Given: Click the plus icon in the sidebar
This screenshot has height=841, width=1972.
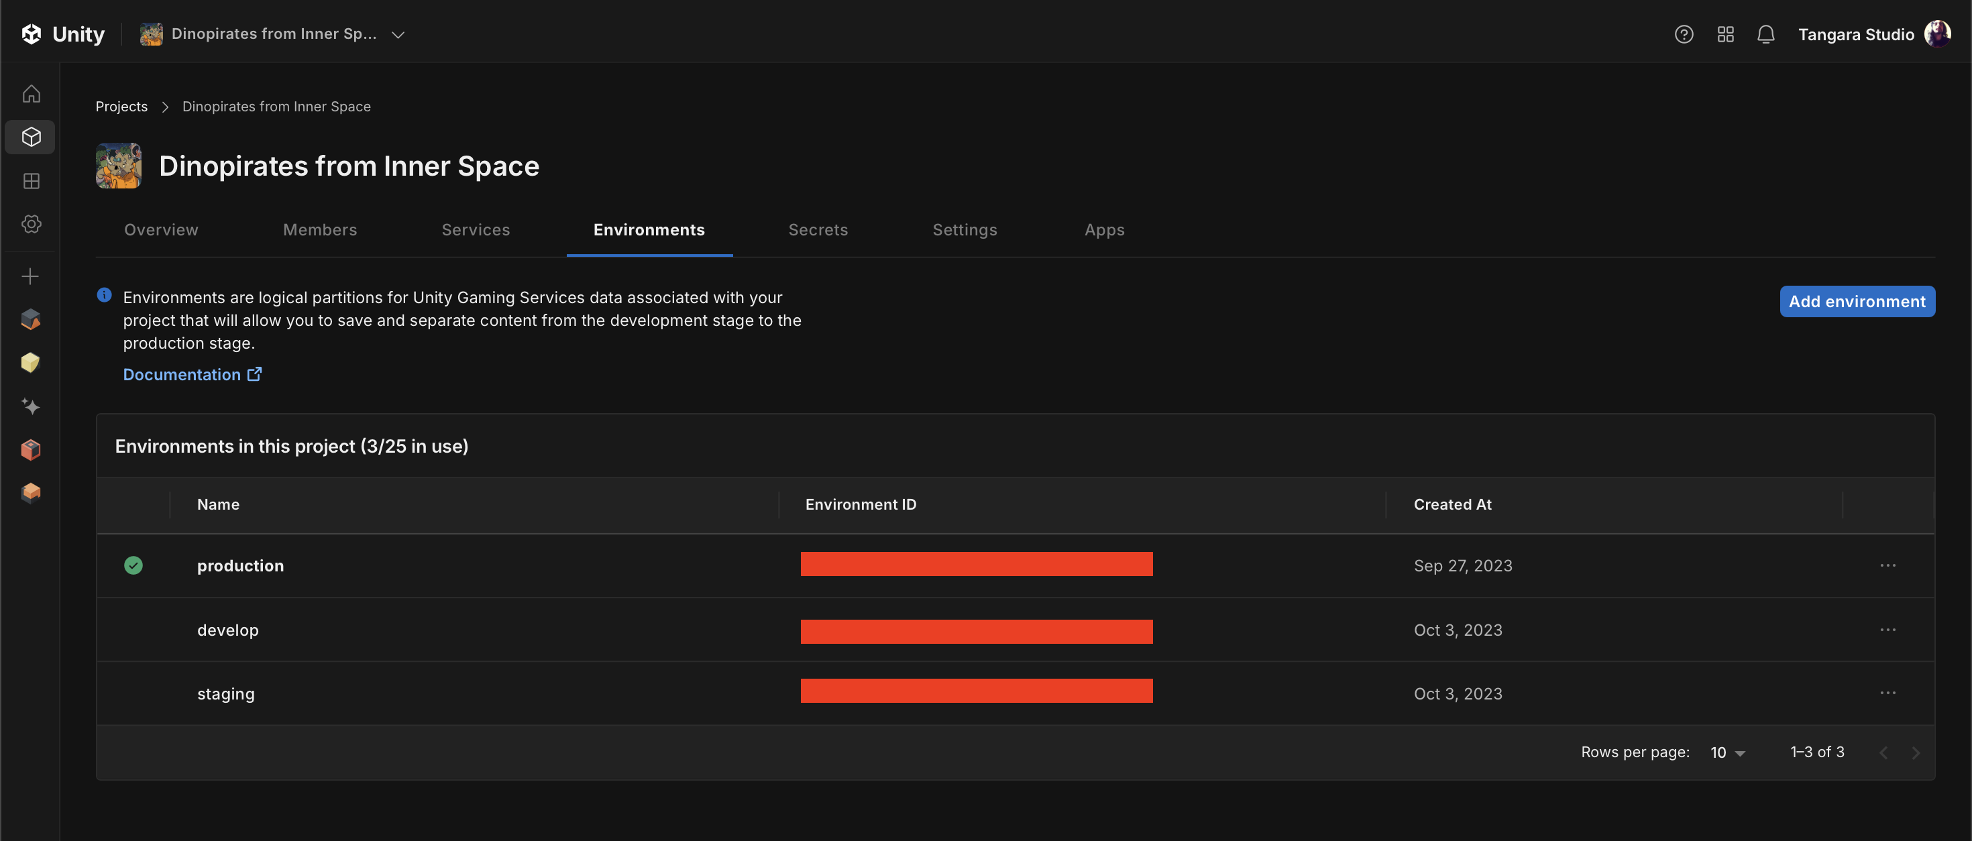Looking at the screenshot, I should tap(31, 276).
